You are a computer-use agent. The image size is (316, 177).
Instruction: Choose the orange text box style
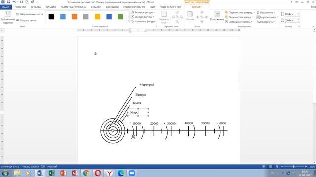coord(75,16)
